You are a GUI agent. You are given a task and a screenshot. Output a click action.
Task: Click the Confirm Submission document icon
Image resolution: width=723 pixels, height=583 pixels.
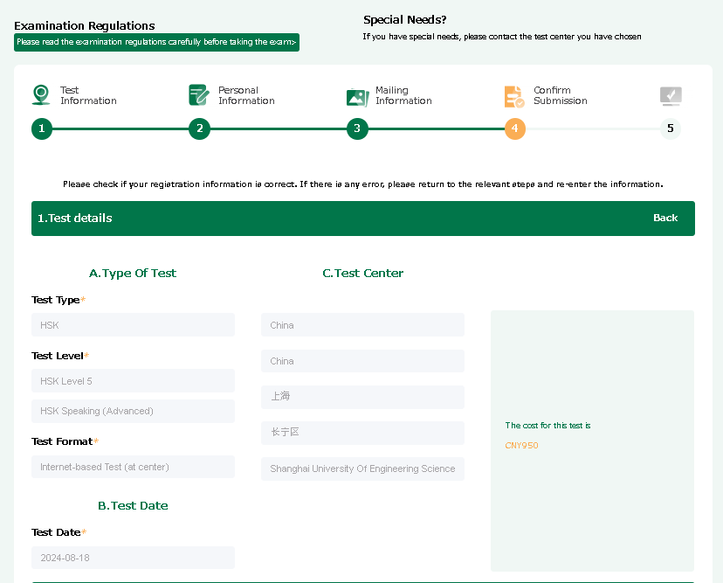click(x=514, y=96)
